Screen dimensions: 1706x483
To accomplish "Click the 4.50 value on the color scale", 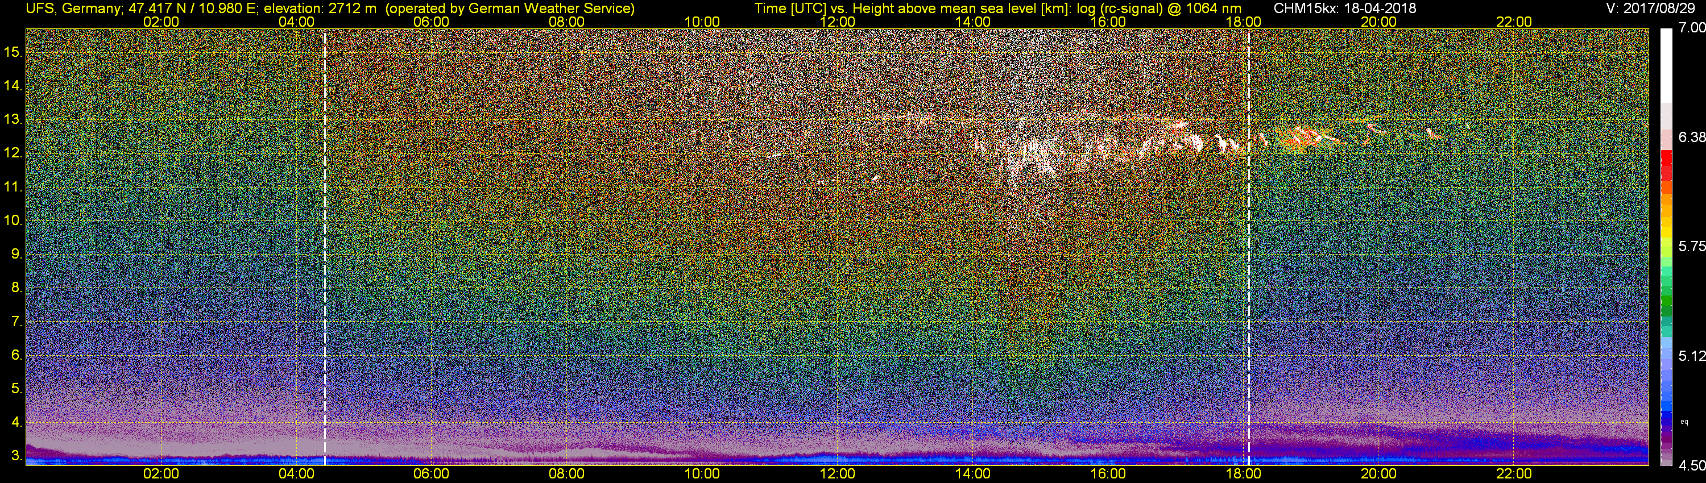I will [x=1692, y=466].
